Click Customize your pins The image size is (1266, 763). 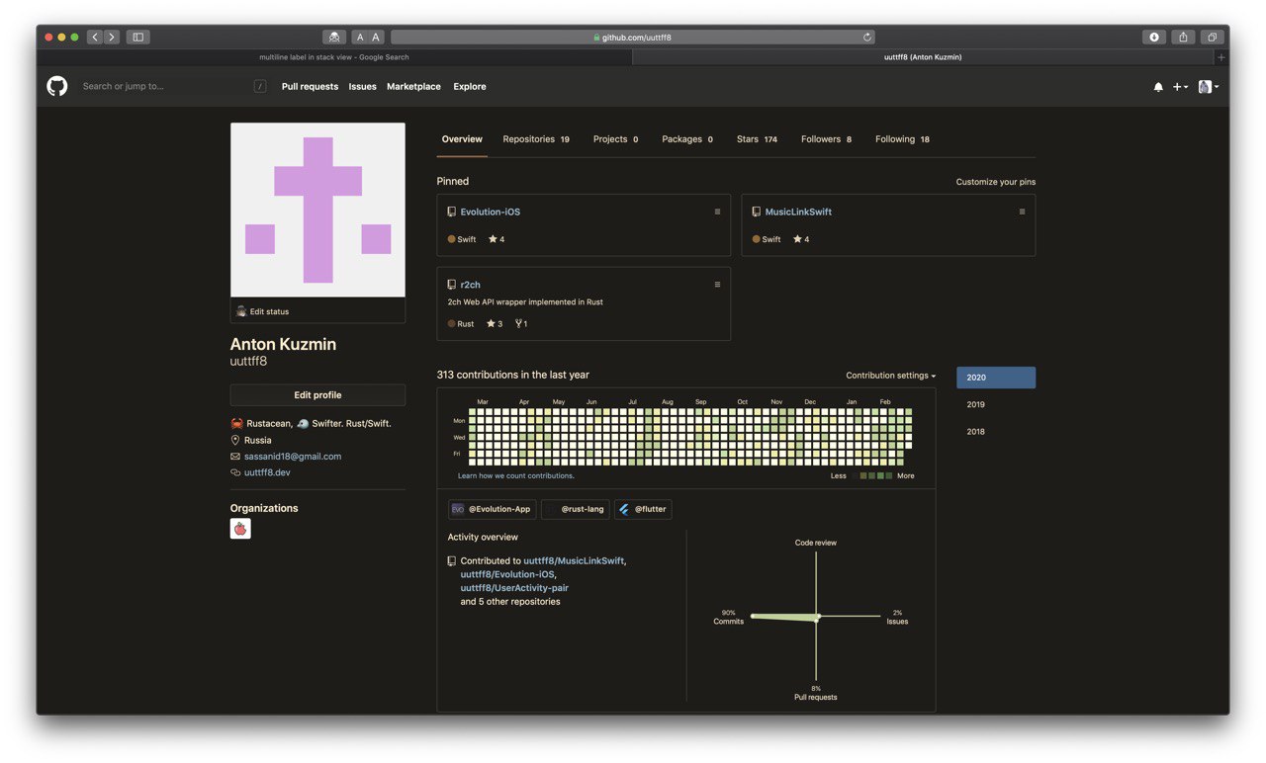pos(996,182)
